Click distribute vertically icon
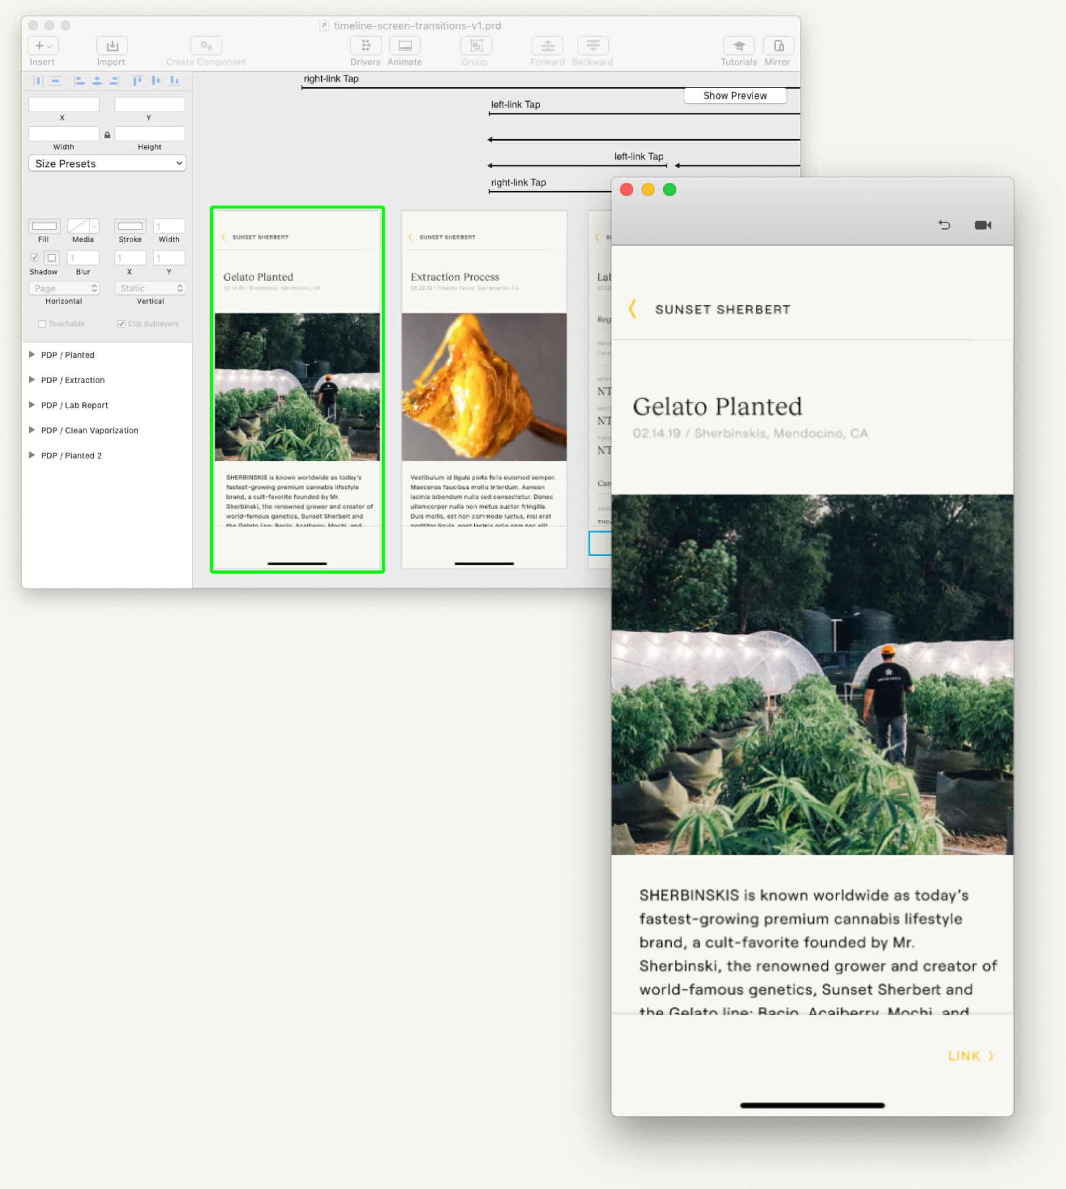Screen dimensions: 1066x1189 [x=55, y=81]
